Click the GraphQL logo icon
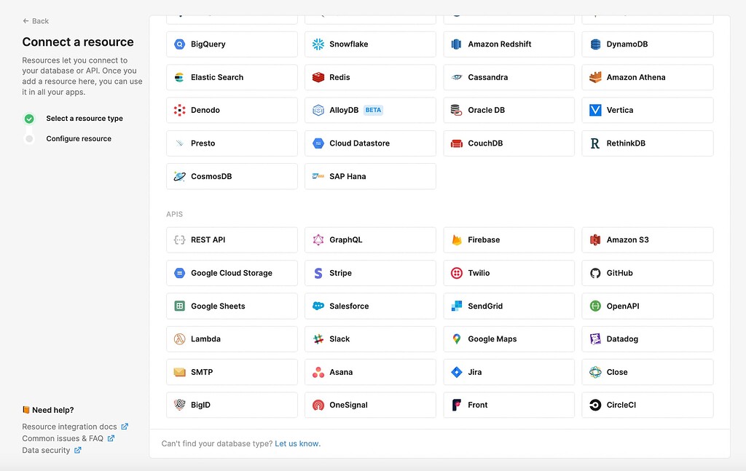Viewport: 746px width, 471px height. 318,240
